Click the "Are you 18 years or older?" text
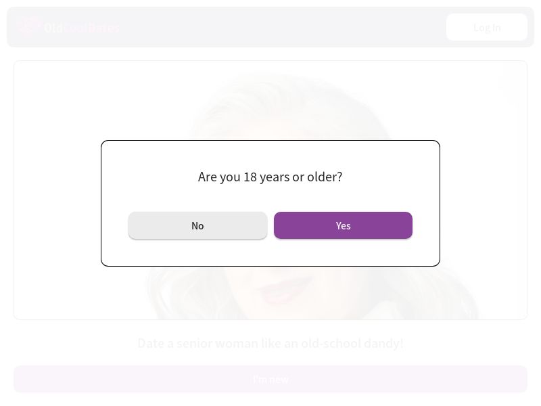This screenshot has width=541, height=406. click(x=270, y=177)
